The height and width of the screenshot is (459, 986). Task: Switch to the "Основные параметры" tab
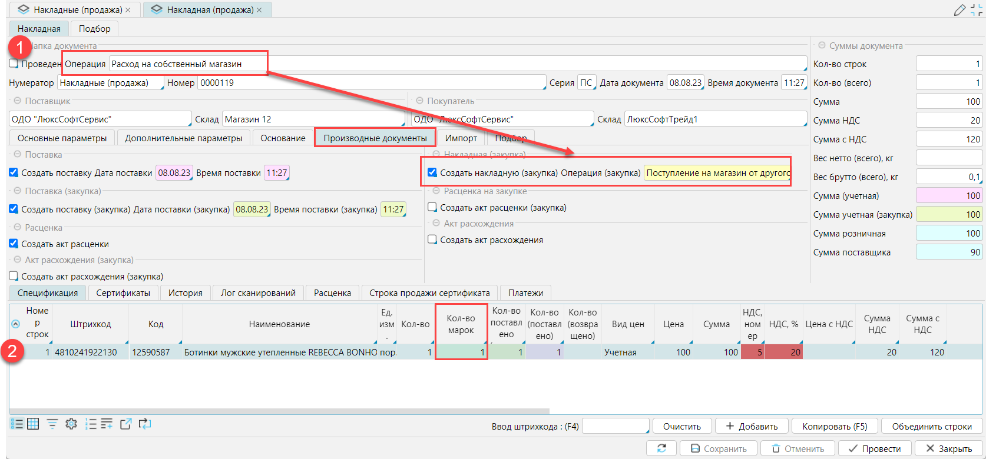pos(62,138)
